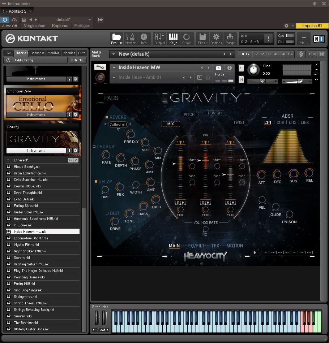Expand the Cathedral 1 reverb type menu
Screen dimensions: 329x343
[118, 130]
